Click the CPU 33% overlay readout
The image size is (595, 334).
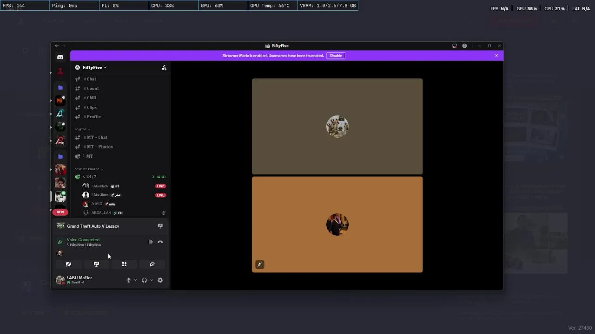174,6
